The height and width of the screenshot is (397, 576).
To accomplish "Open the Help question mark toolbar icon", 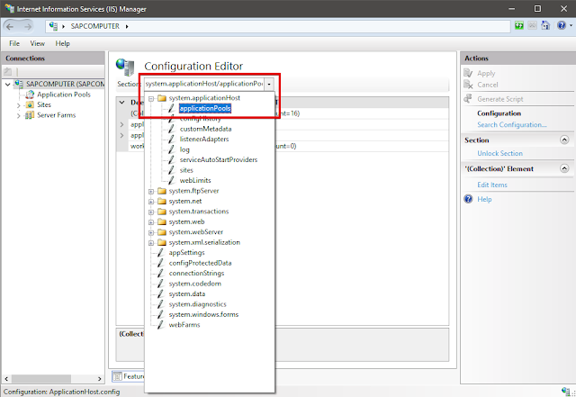I will click(562, 26).
